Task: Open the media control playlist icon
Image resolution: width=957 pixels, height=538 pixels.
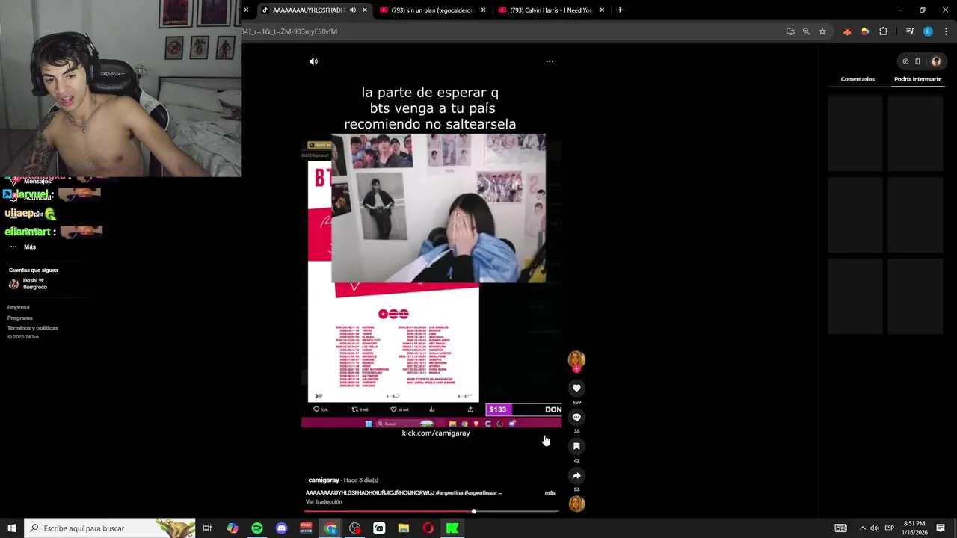Action: 910,31
